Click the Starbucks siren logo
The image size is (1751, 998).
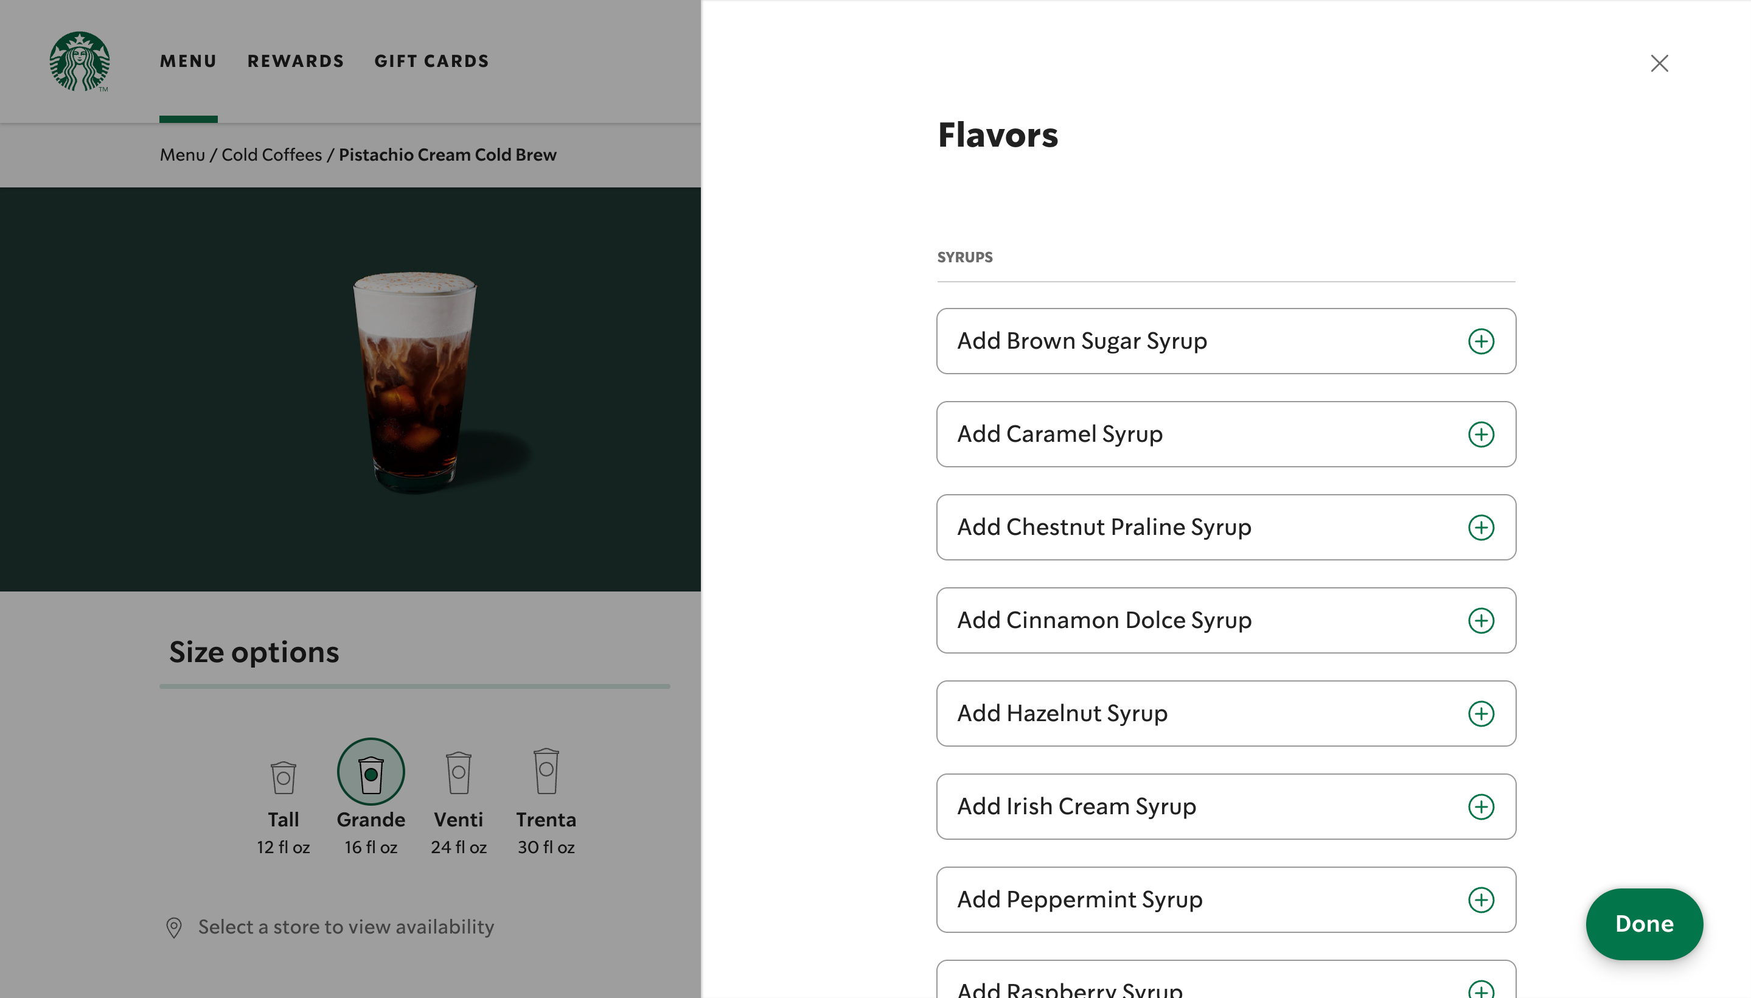click(x=80, y=61)
